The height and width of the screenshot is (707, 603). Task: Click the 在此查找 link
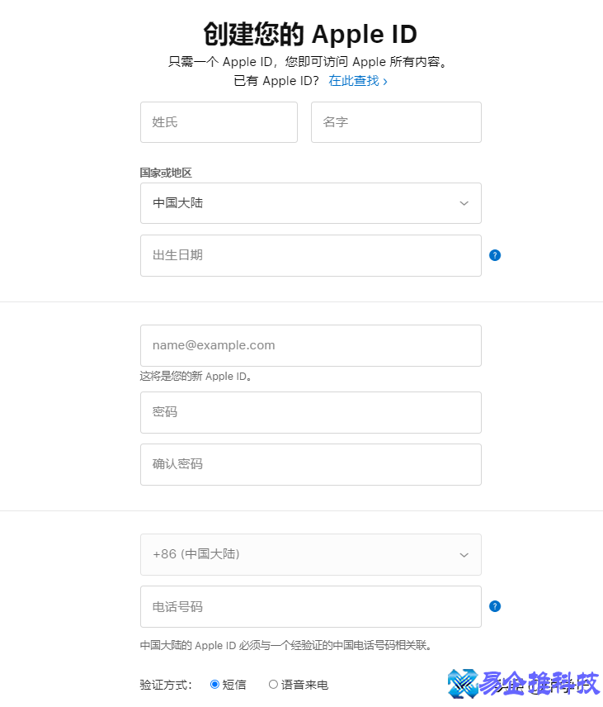[357, 81]
